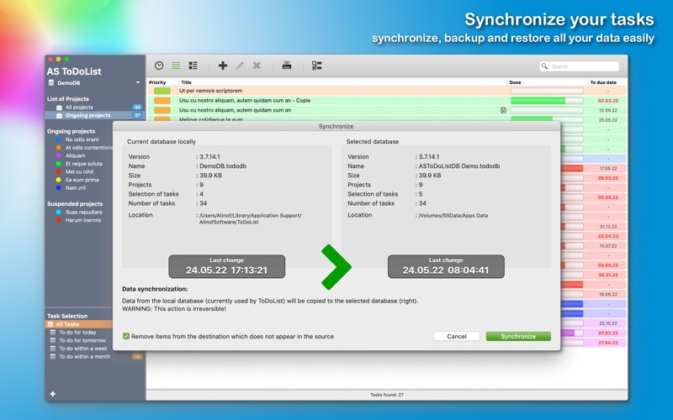Image resolution: width=673 pixels, height=420 pixels.
Task: Select To do within a month filter
Action: (x=85, y=357)
